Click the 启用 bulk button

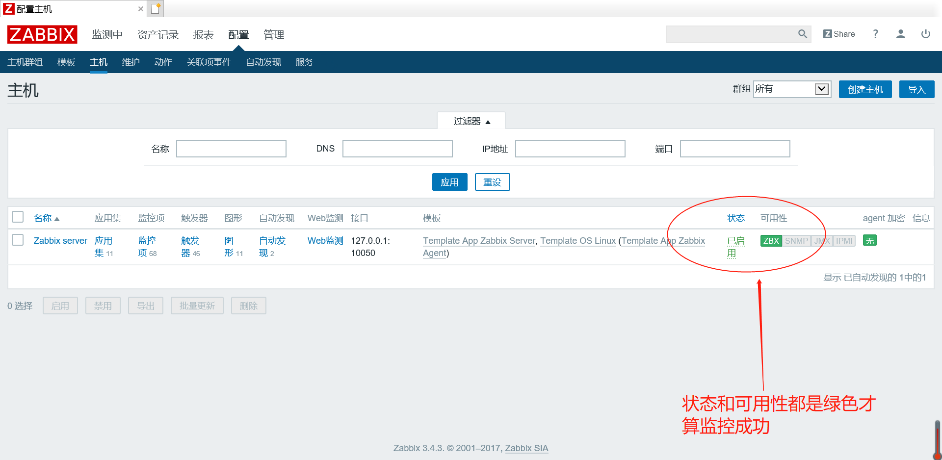(60, 306)
